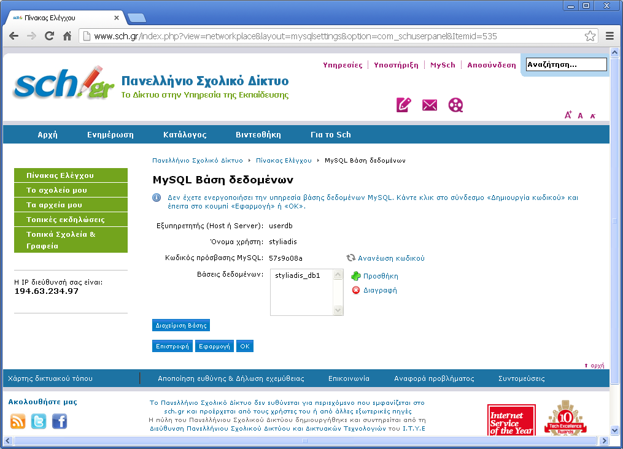Click the Υπηρεσίες top link

pos(342,64)
